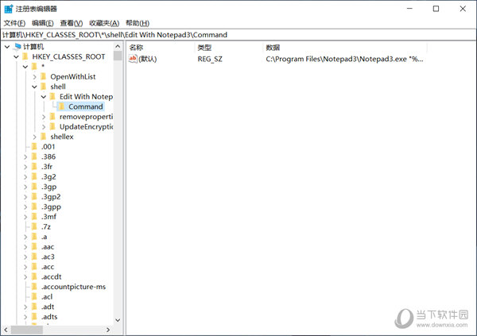Minimize the registry editor window
This screenshot has width=477, height=336.
(x=409, y=9)
